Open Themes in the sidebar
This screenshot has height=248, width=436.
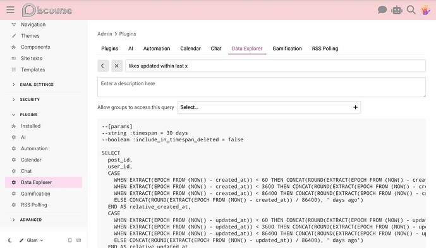[x=30, y=36]
